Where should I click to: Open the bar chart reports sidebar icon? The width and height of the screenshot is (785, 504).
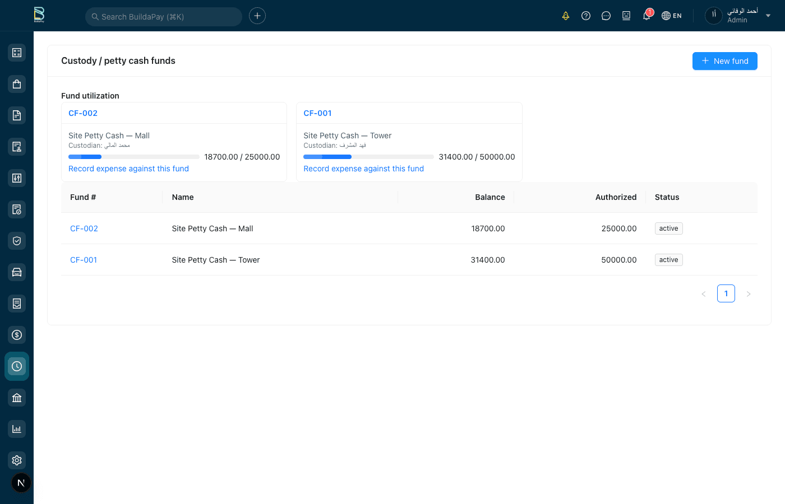[17, 429]
